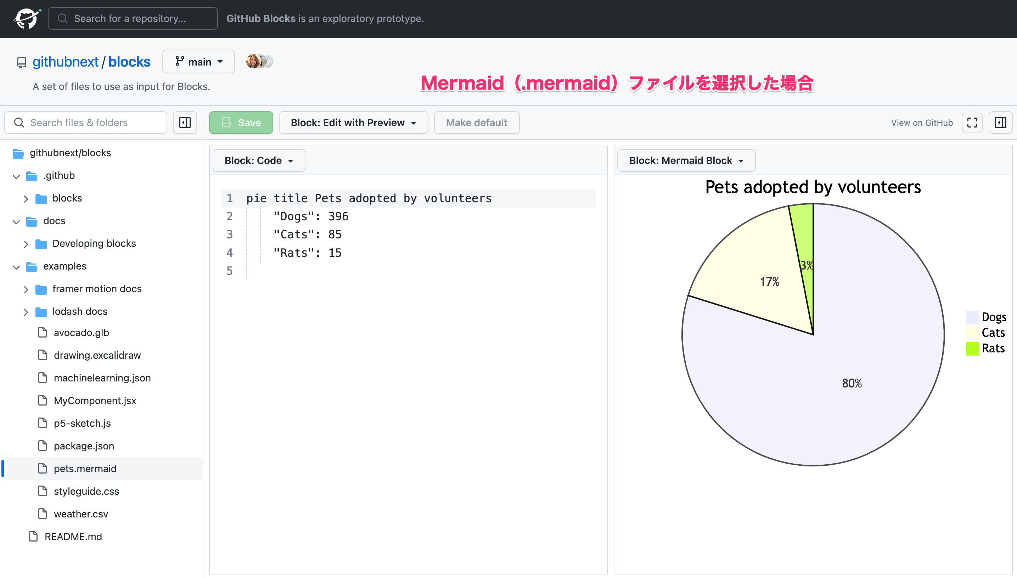Save the current file changes
The width and height of the screenshot is (1017, 578).
[241, 122]
